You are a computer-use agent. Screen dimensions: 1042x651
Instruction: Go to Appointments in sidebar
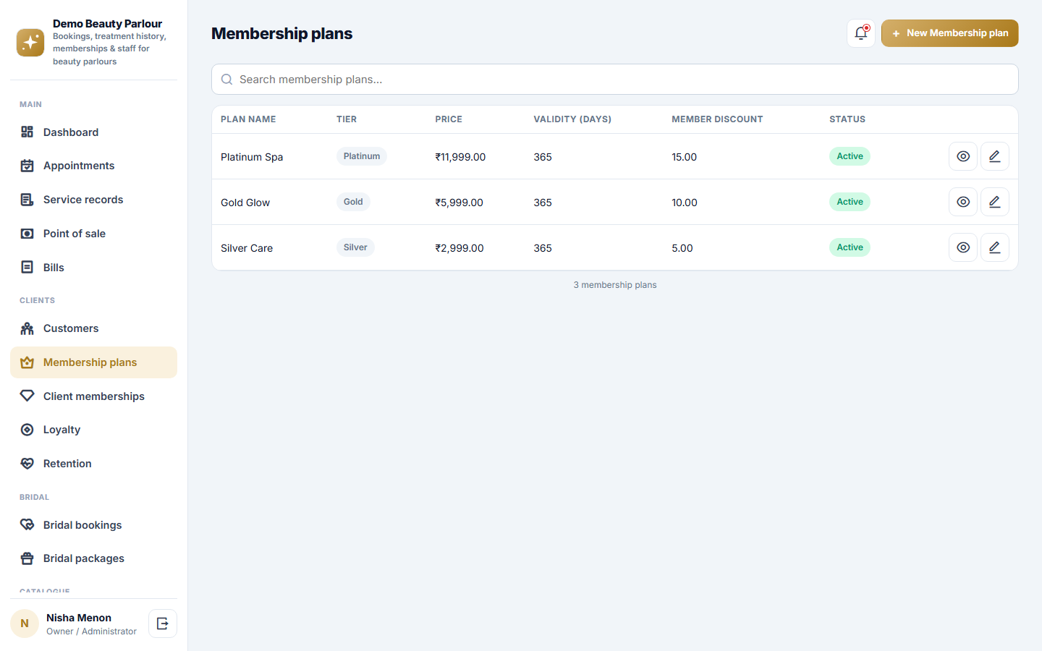[93, 166]
